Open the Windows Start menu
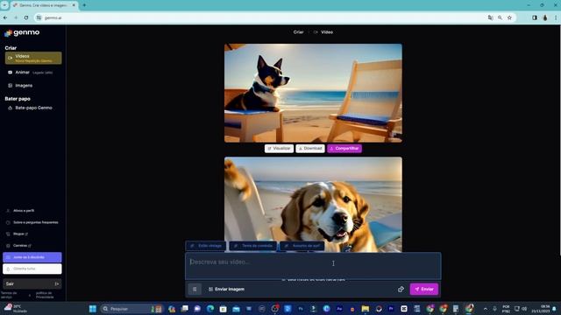 [93, 309]
